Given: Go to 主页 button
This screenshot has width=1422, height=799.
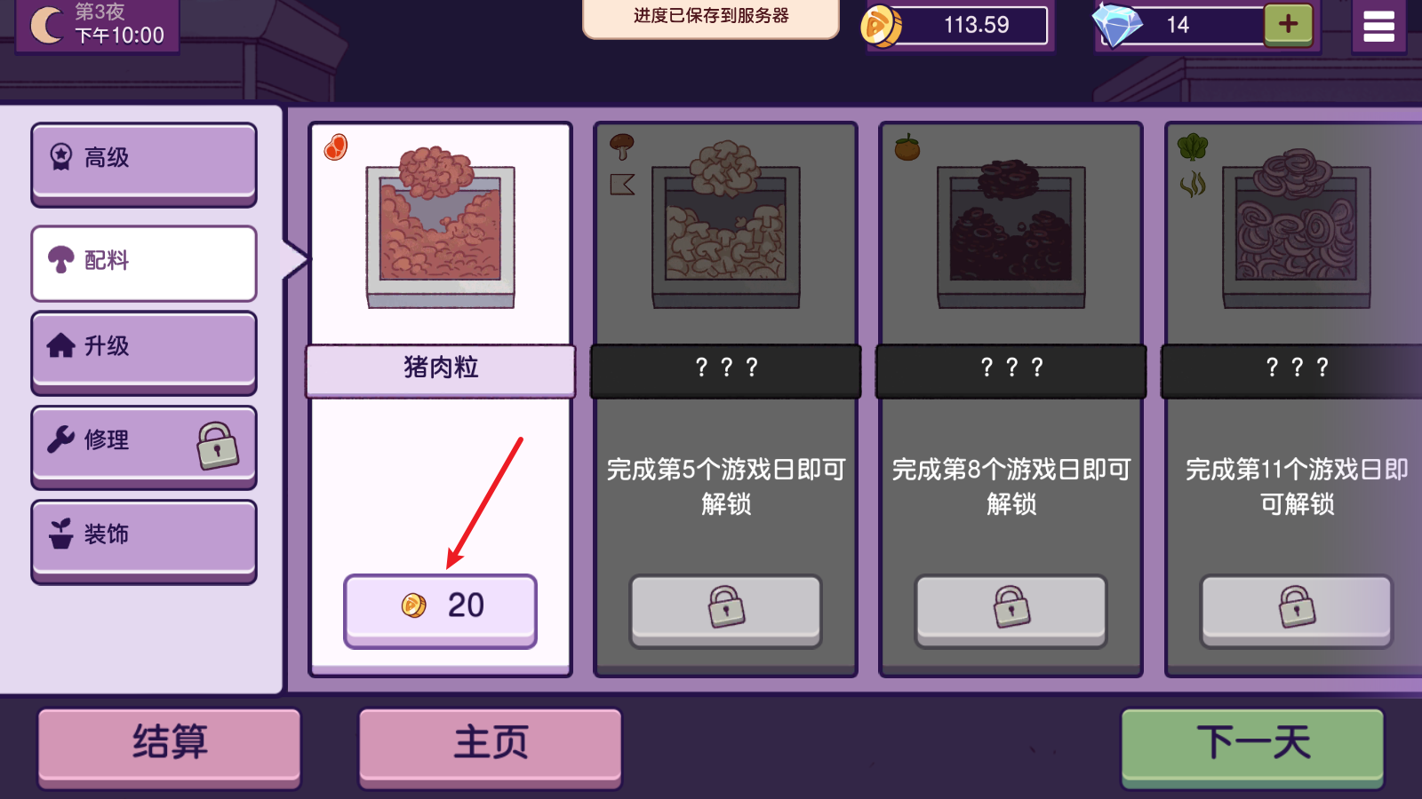Looking at the screenshot, I should tap(490, 747).
